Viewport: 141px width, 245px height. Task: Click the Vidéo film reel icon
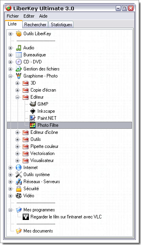19,196
